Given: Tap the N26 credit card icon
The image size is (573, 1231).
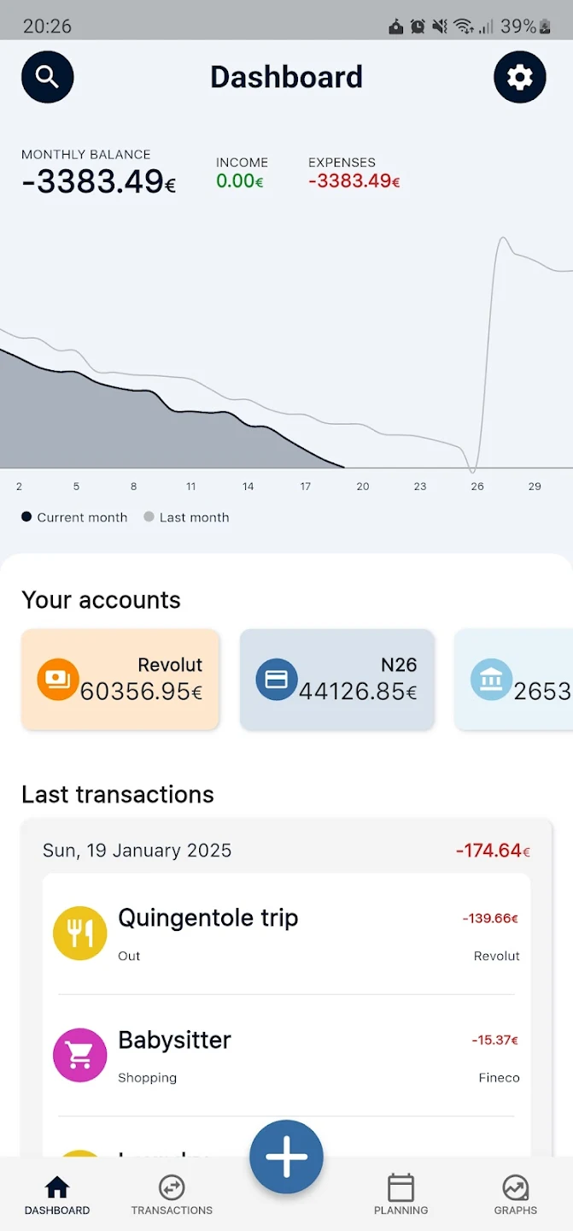Looking at the screenshot, I should click(277, 680).
